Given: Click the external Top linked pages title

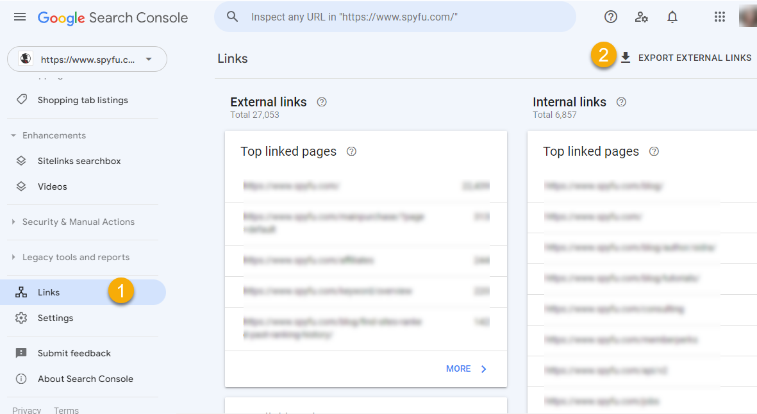Looking at the screenshot, I should click(x=288, y=151).
